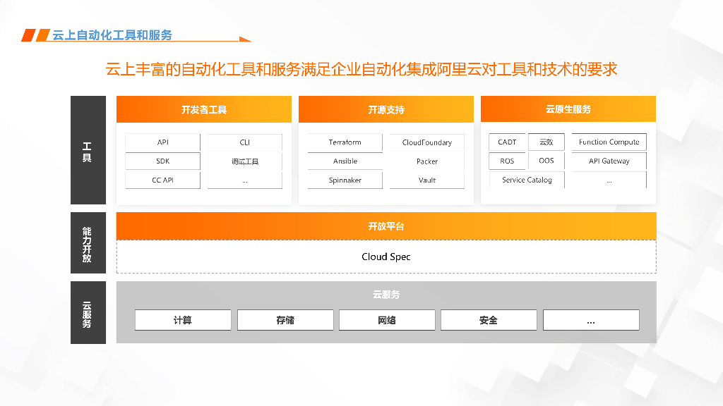Select the 调试工具 box
The image size is (723, 406).
(245, 161)
